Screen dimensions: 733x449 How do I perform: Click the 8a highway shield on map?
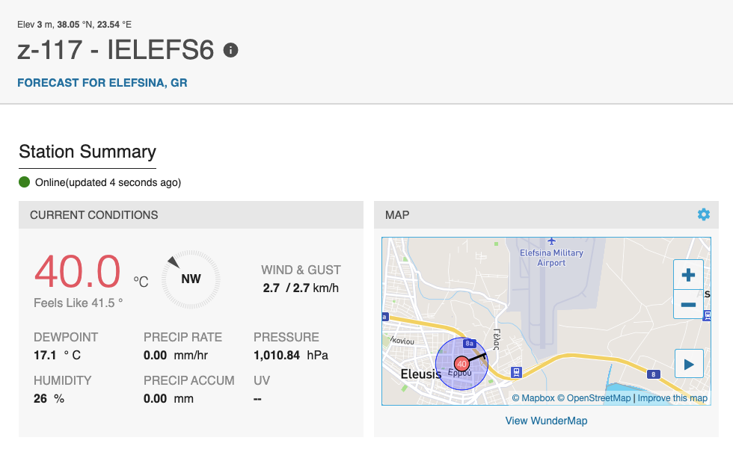470,344
